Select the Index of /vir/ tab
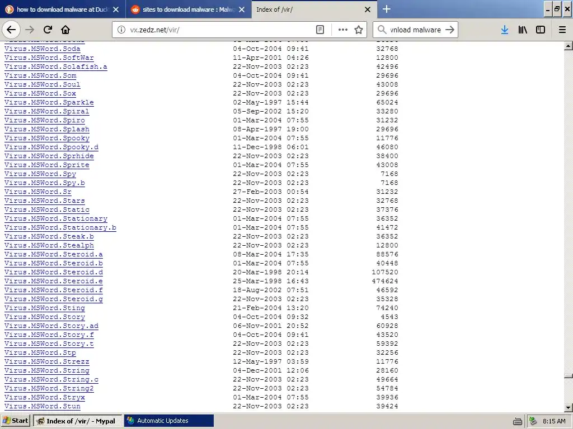 pos(314,9)
